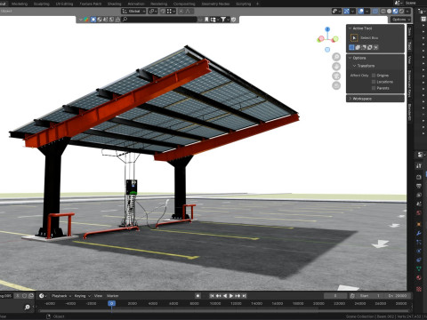The width and height of the screenshot is (427, 320).
Task: Open the snapping options dropdown
Action: (171, 12)
